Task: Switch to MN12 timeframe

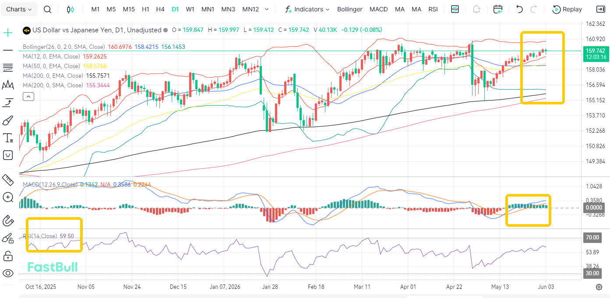Action: pos(250,9)
